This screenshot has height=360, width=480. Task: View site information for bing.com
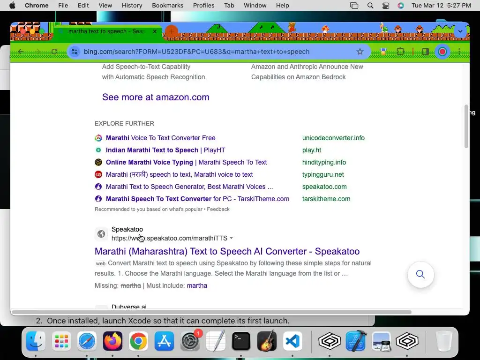pyautogui.click(x=75, y=52)
